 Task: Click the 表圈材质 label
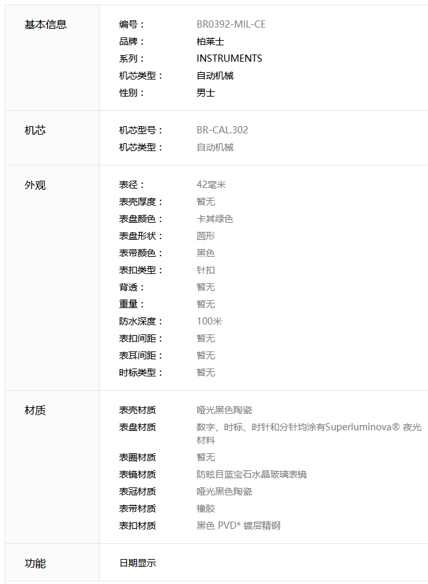point(138,457)
